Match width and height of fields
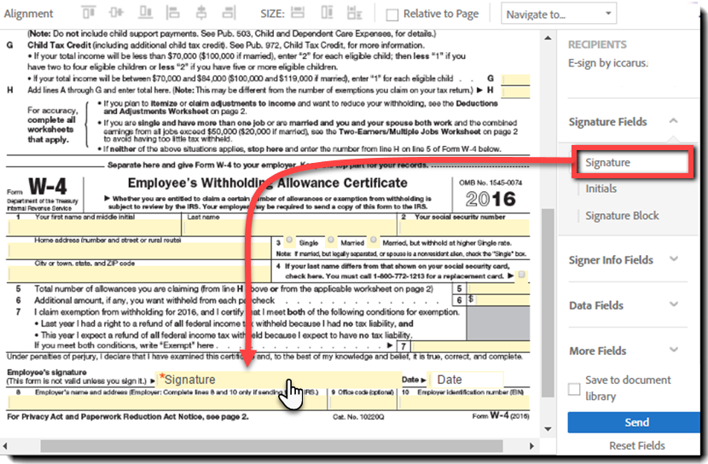Screen dimensions: 708x464 tap(355, 13)
